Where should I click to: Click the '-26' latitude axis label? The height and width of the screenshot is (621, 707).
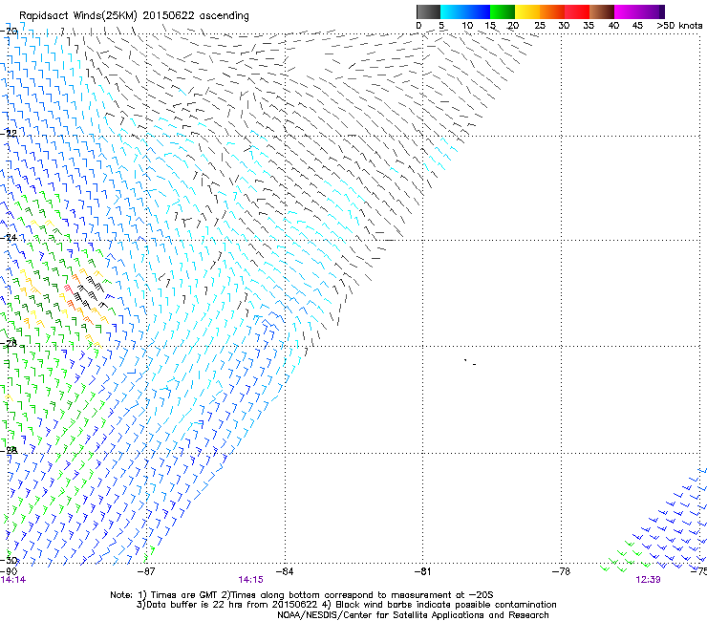pos(9,344)
